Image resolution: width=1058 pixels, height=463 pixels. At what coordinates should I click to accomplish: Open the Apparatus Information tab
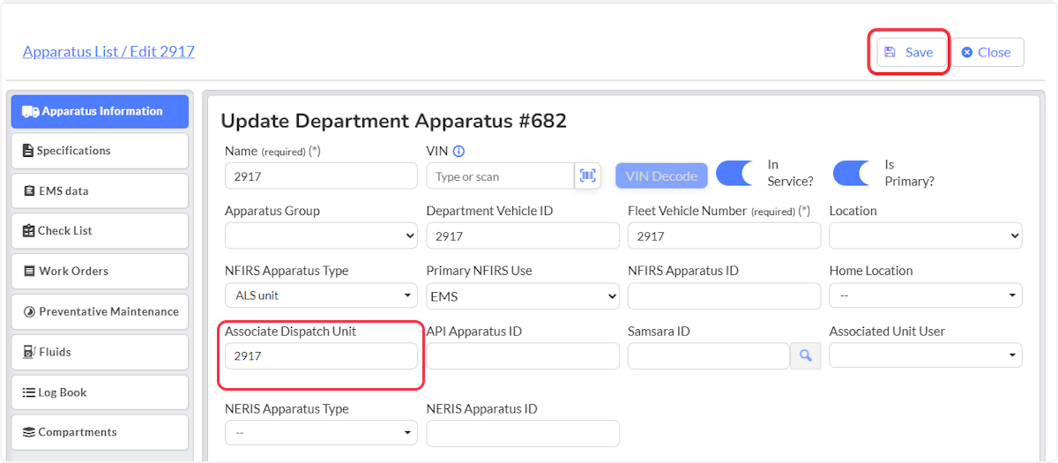(x=100, y=111)
